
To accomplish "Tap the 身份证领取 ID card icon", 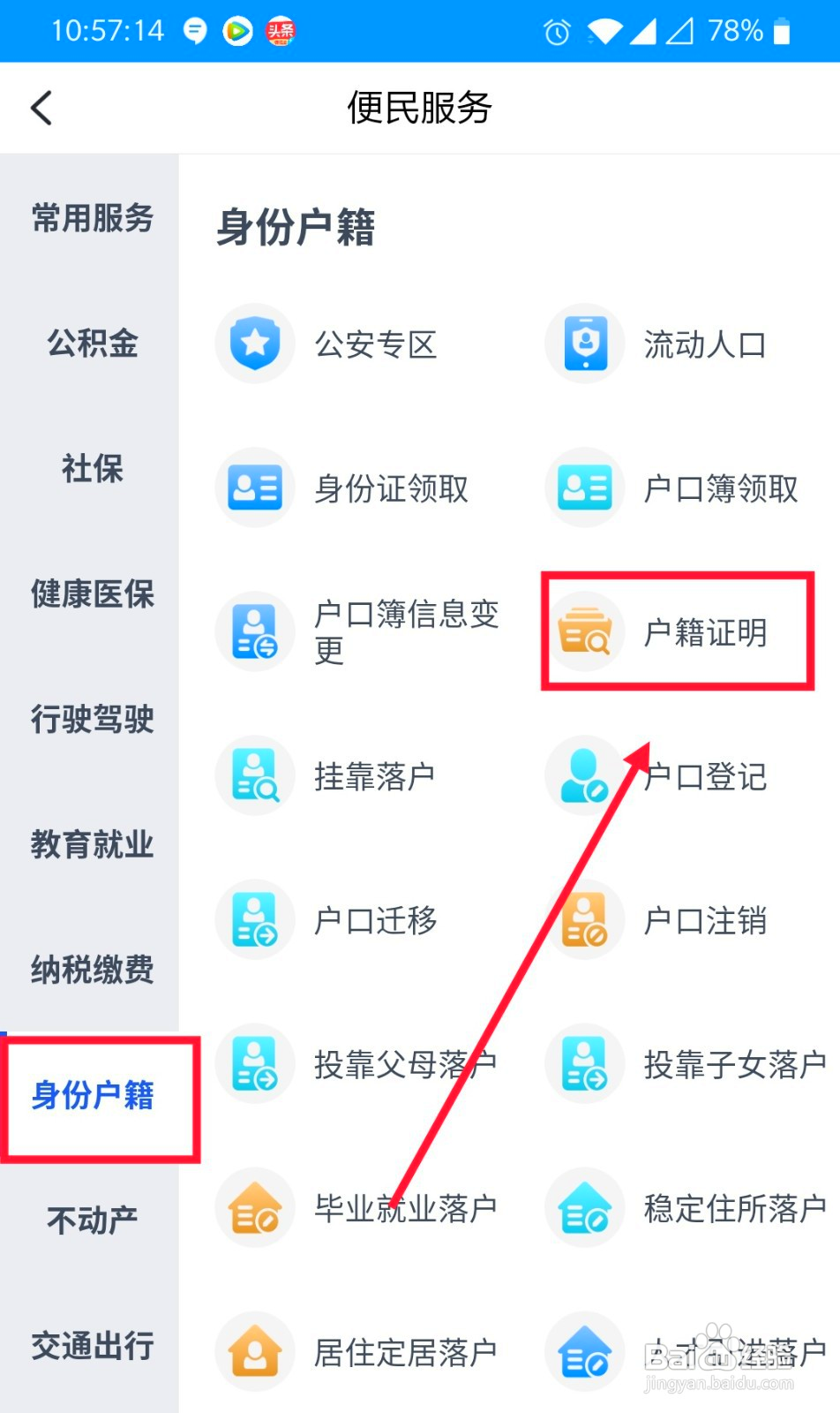I will point(255,487).
